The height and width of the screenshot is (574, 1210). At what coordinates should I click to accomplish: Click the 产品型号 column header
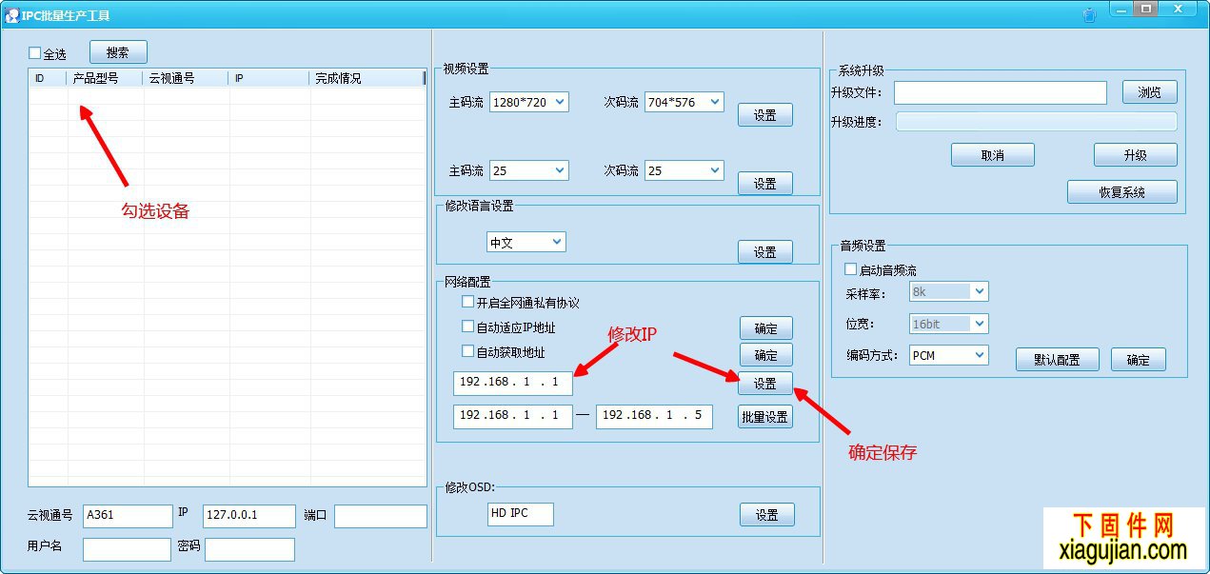(x=105, y=78)
